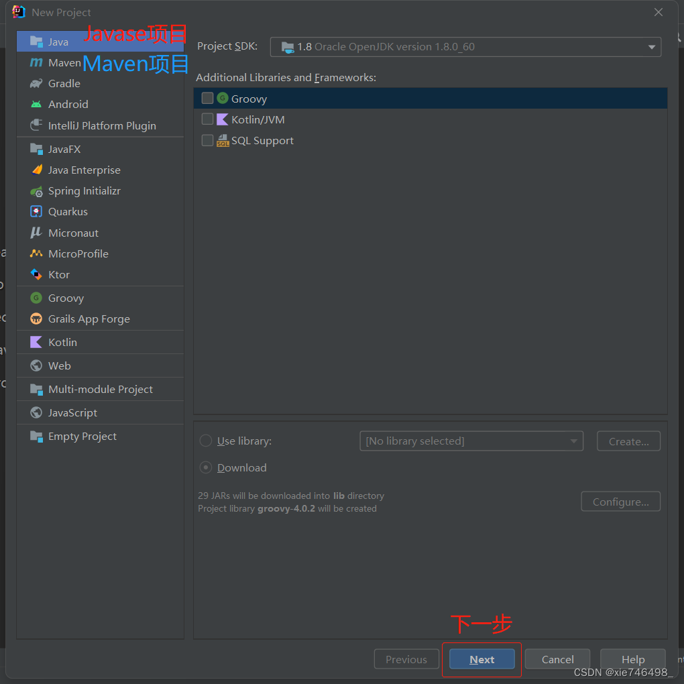This screenshot has height=684, width=684.
Task: Click Create to make a library
Action: pyautogui.click(x=628, y=441)
